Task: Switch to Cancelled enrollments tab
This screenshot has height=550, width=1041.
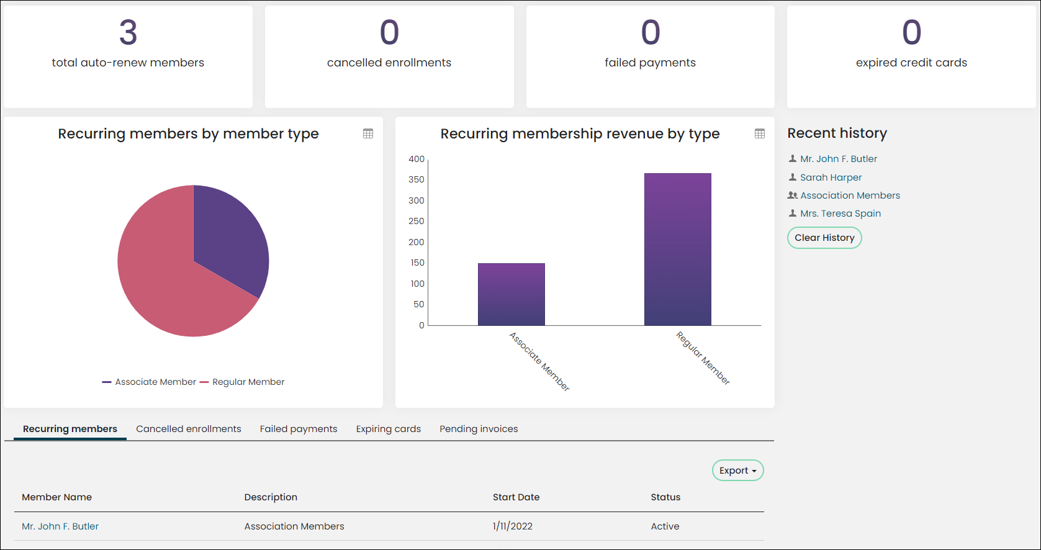Action: pos(189,429)
